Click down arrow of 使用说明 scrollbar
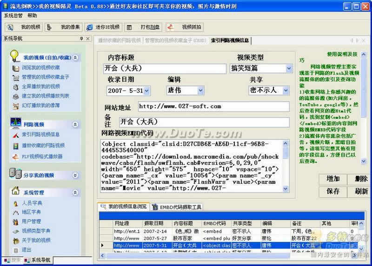 coord(363,161)
